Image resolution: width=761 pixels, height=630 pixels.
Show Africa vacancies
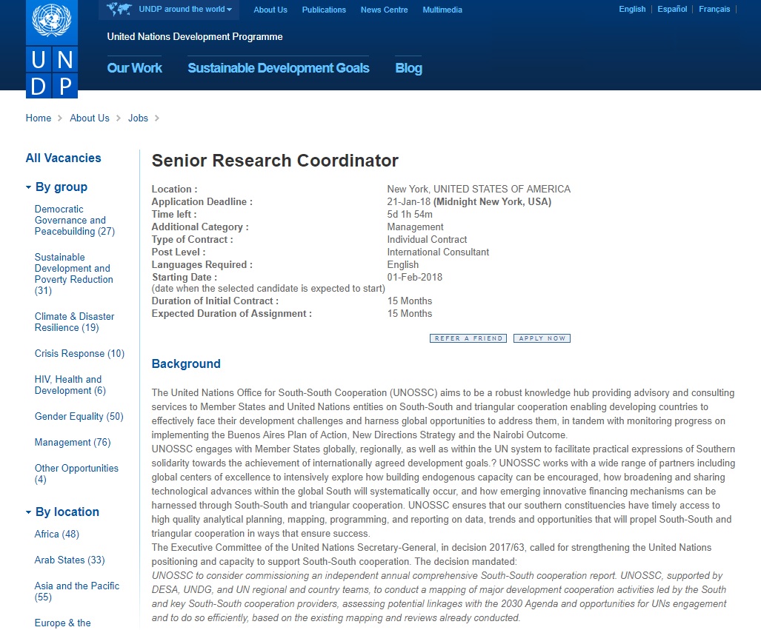pyautogui.click(x=57, y=535)
